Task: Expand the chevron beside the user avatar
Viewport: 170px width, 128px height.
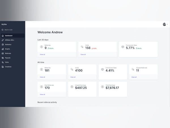Action: click(167, 24)
